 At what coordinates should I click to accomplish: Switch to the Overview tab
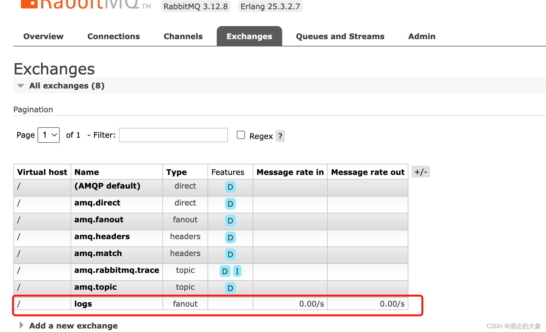pyautogui.click(x=43, y=36)
